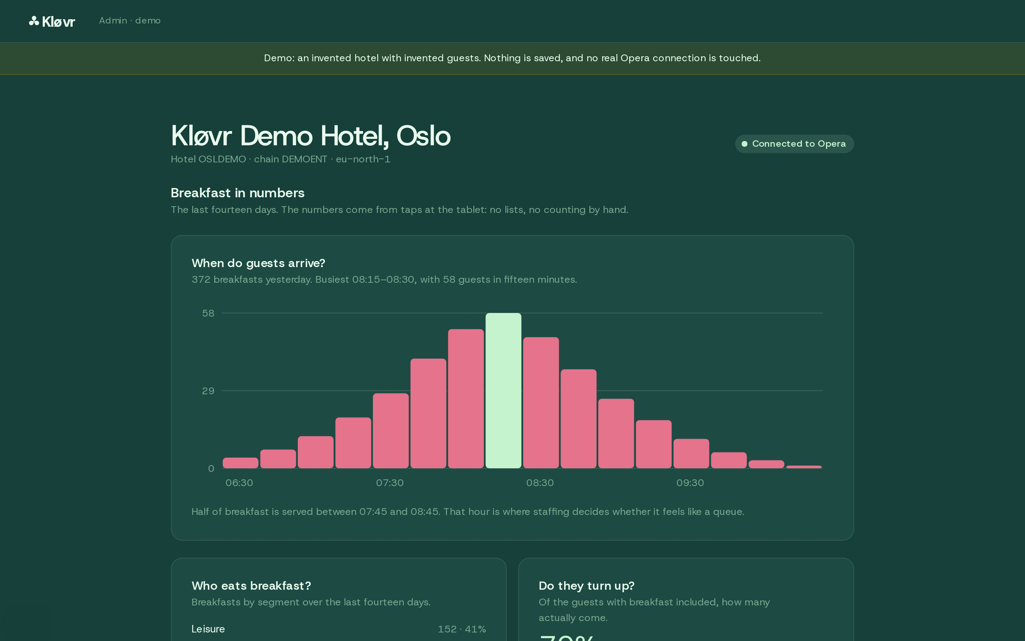Click the Admin · demo header label
1025x641 pixels.
130,20
